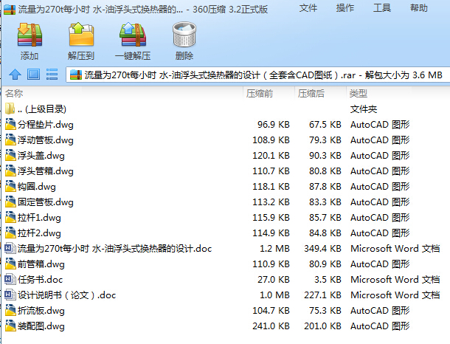This screenshot has height=344, width=450.
Task: Click the 拉杆1.dwg file icon
Action: pyautogui.click(x=10, y=217)
